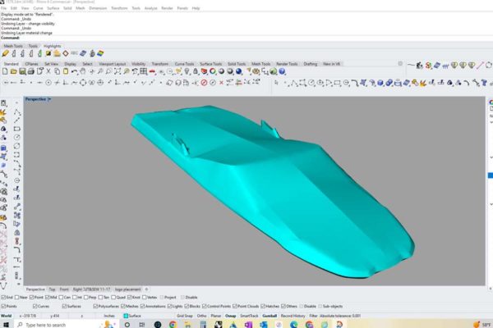
Task: Click the Windows Start button
Action: pyautogui.click(x=7, y=325)
